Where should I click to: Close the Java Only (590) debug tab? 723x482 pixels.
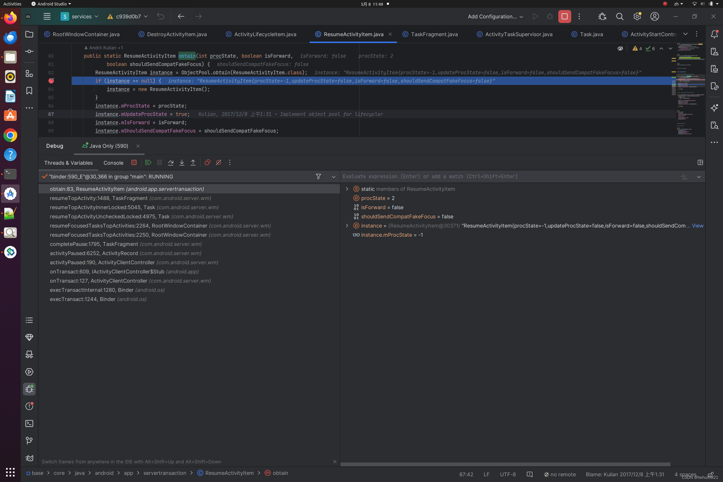click(x=138, y=146)
